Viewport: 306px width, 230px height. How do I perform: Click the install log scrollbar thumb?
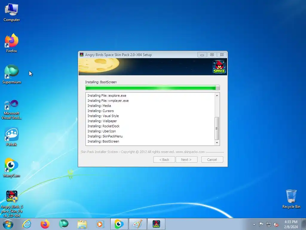[x=217, y=128]
